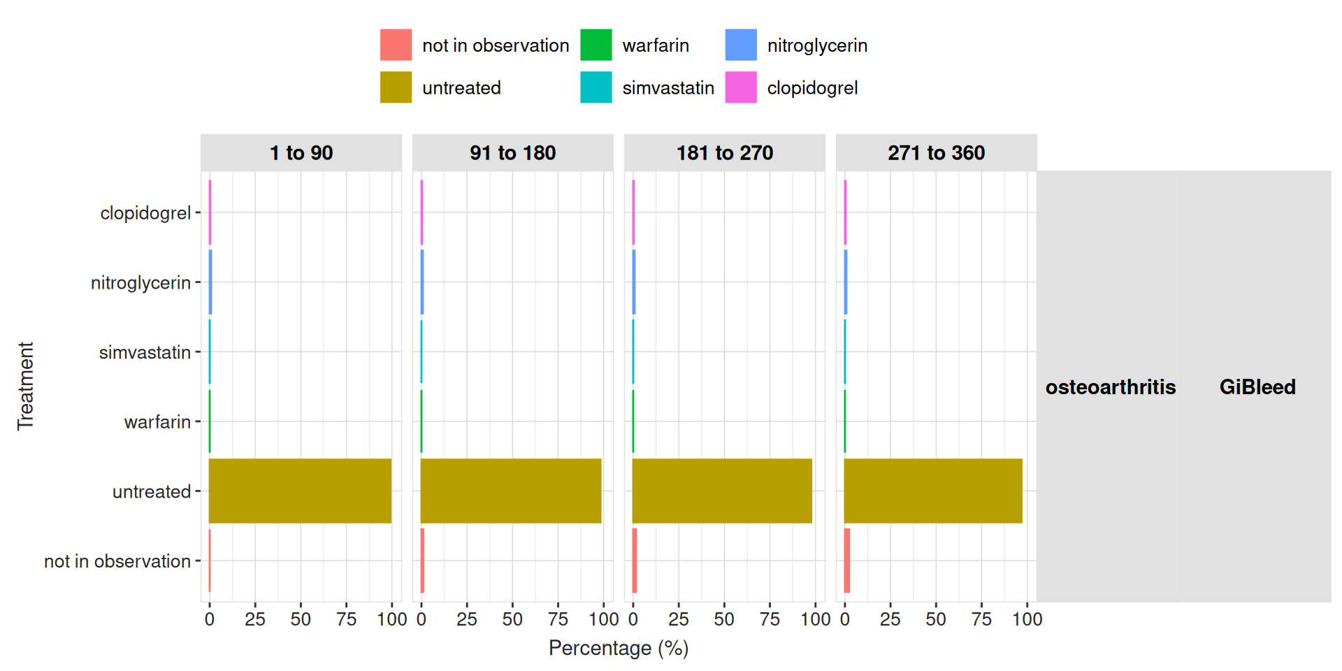Click the 'Percentage (%)' x-axis title
The image size is (1342, 671).
pyautogui.click(x=619, y=648)
